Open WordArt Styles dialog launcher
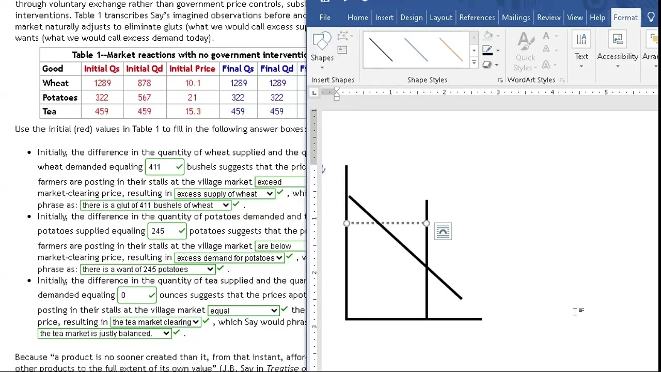 pyautogui.click(x=562, y=80)
